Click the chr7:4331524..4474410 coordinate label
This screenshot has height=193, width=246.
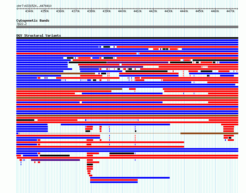[x=34, y=6]
